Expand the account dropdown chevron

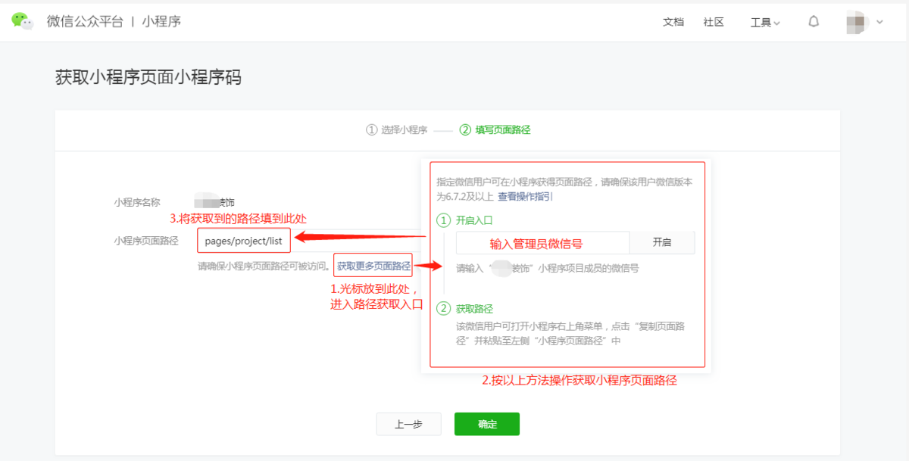pyautogui.click(x=879, y=22)
